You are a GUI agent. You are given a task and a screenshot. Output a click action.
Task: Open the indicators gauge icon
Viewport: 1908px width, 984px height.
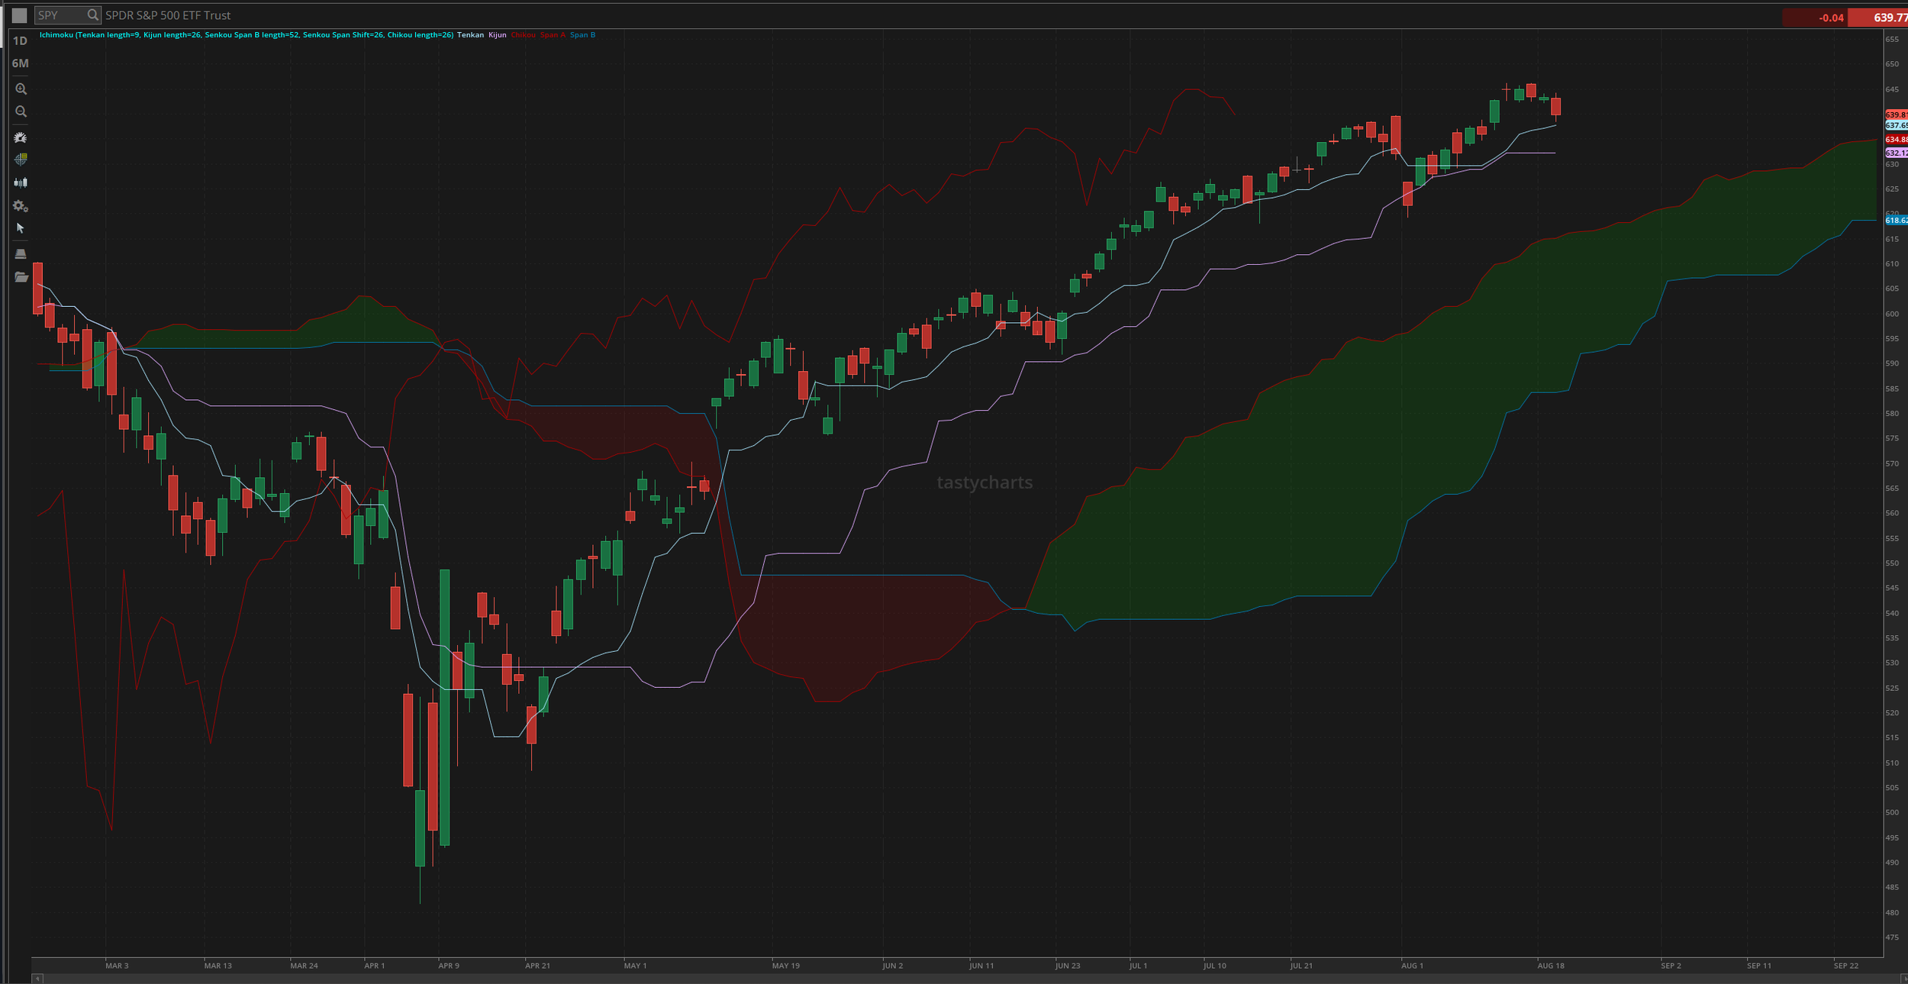click(21, 137)
